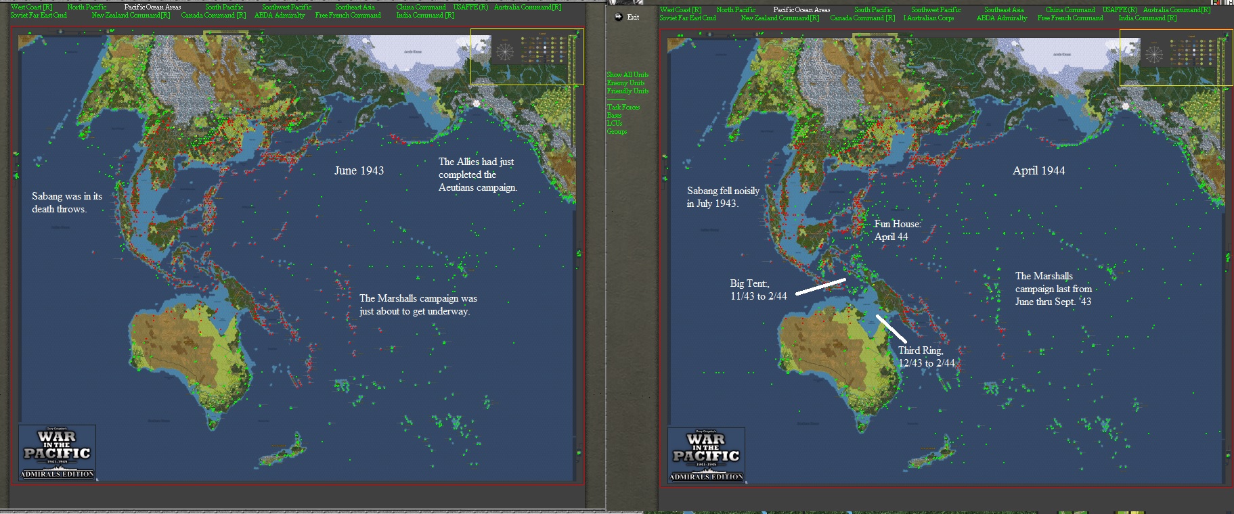Select Canada Command [R] above June 1943 map
Viewport: 1234px width, 514px height.
[213, 16]
